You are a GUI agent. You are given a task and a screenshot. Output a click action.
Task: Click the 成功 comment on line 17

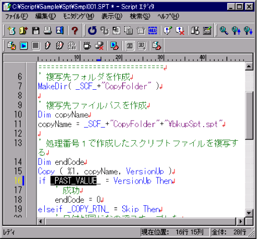tap(71, 191)
